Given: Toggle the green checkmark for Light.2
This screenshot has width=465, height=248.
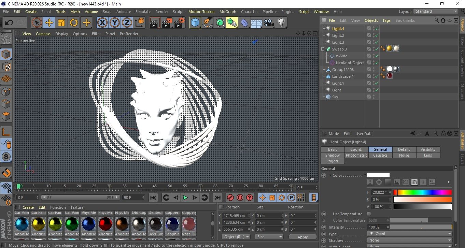Looking at the screenshot, I should click(377, 35).
